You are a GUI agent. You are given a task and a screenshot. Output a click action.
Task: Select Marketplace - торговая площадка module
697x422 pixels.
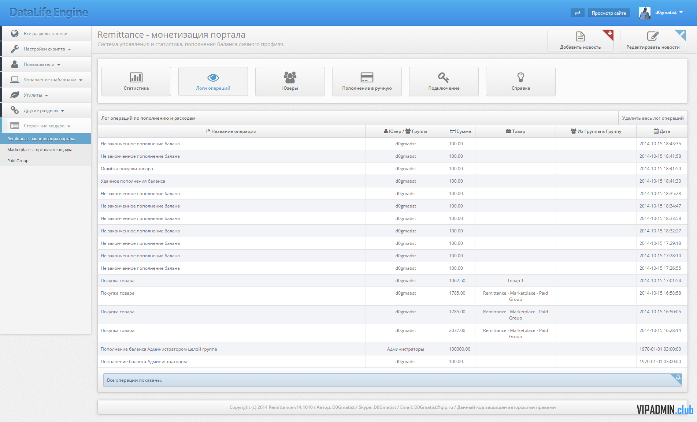pos(46,150)
